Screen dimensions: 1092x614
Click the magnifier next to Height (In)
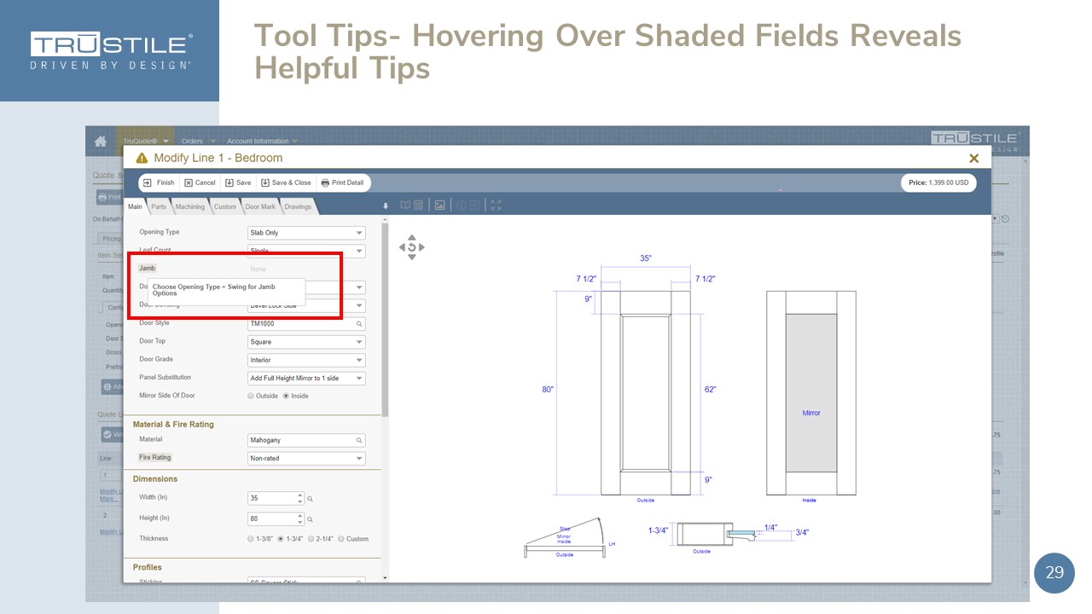pos(311,519)
